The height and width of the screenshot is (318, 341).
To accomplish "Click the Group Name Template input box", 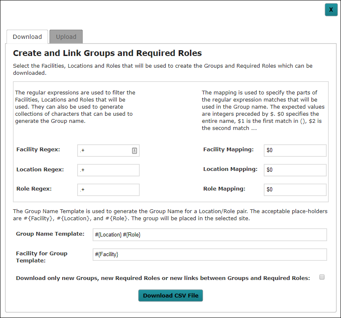I will click(210, 235).
